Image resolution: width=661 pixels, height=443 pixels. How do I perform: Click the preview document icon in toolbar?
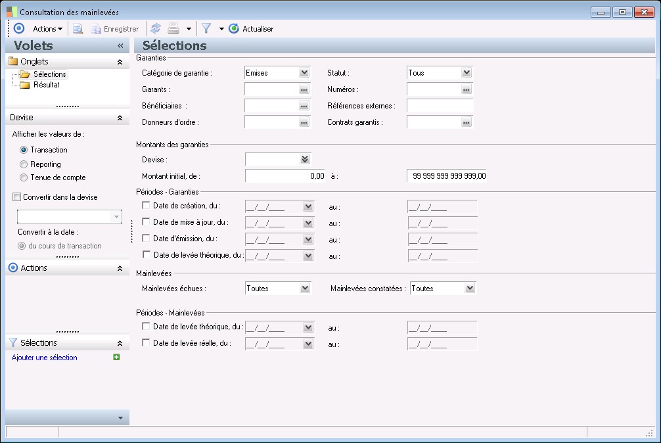78,29
